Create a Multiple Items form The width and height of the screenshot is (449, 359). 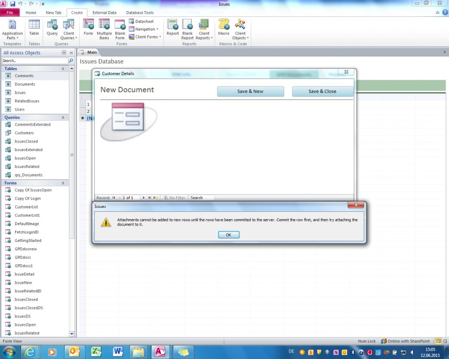(104, 30)
